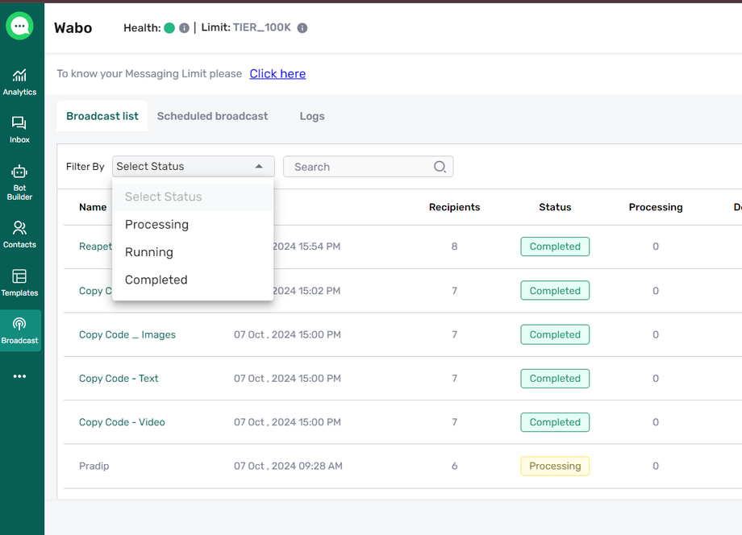742x535 pixels.
Task: Click into the Search input field
Action: 359,167
